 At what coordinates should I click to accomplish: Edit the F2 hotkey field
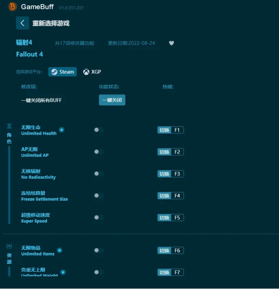click(x=177, y=152)
